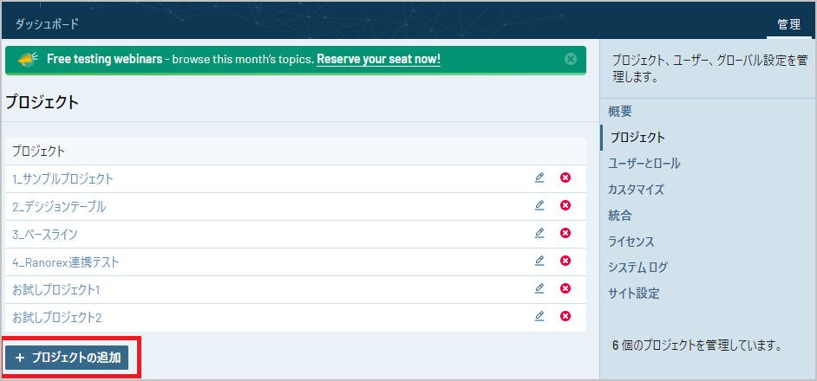
Task: Edit the お試しプロジェクト1 project
Action: coord(539,288)
